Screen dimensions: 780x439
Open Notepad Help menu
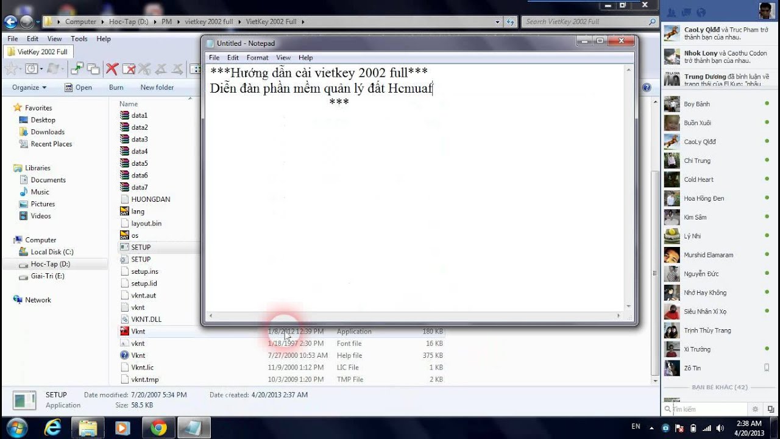pos(305,57)
